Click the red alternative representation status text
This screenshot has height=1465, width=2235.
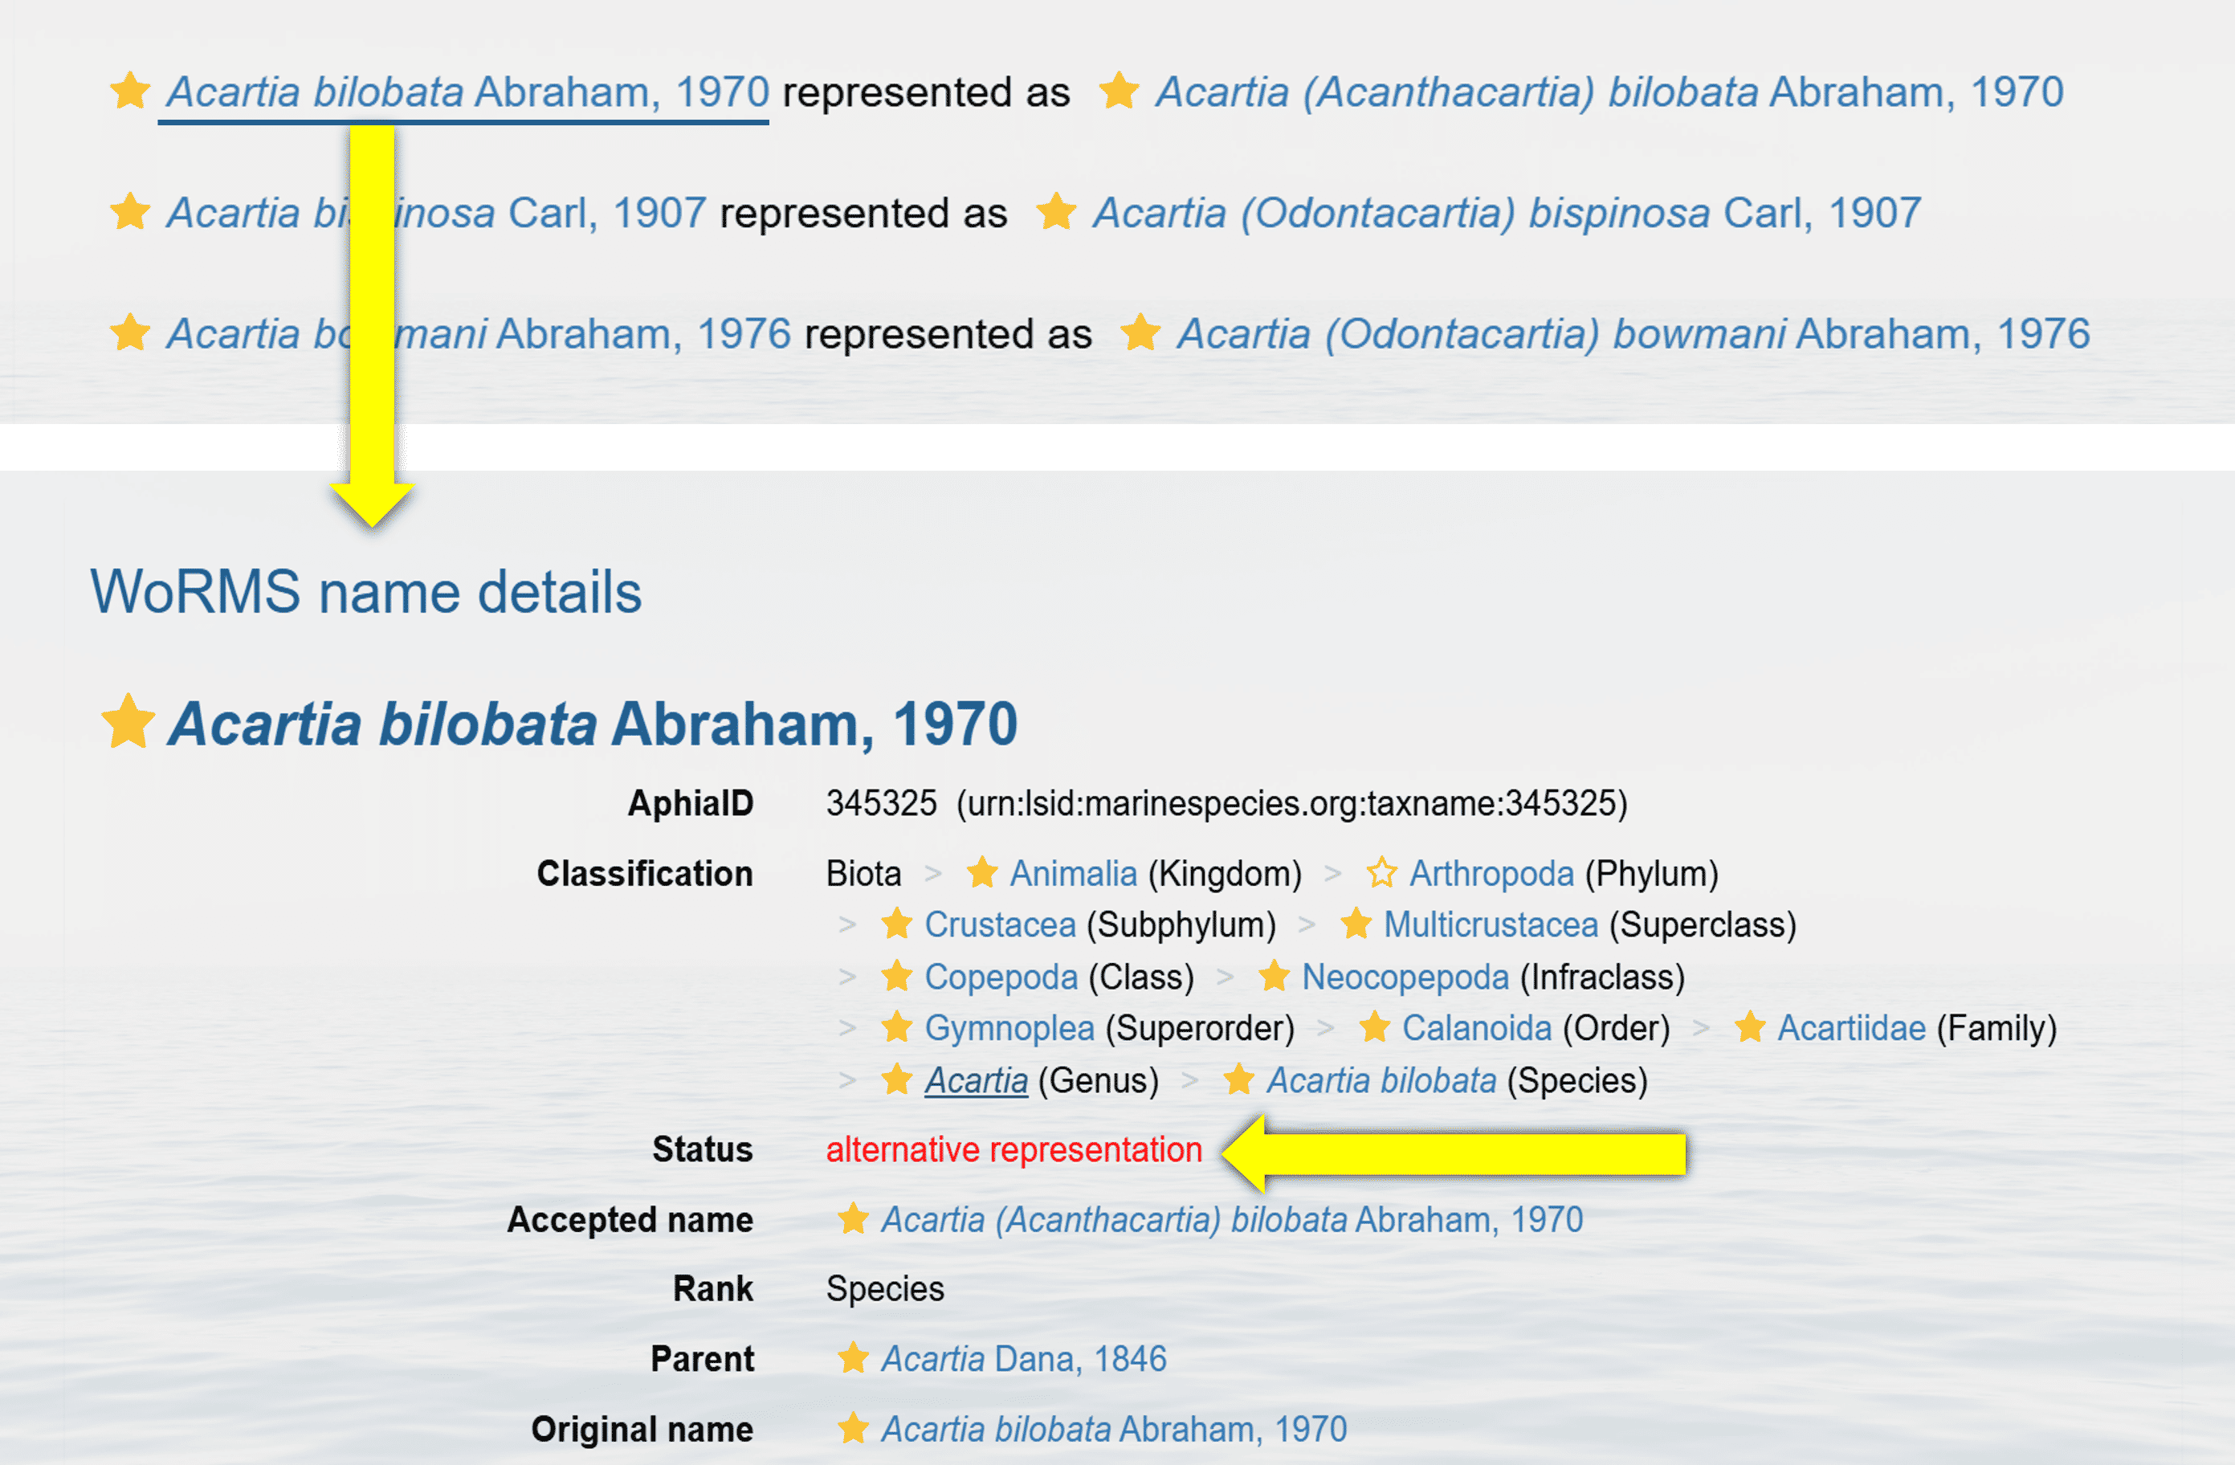pyautogui.click(x=1014, y=1149)
